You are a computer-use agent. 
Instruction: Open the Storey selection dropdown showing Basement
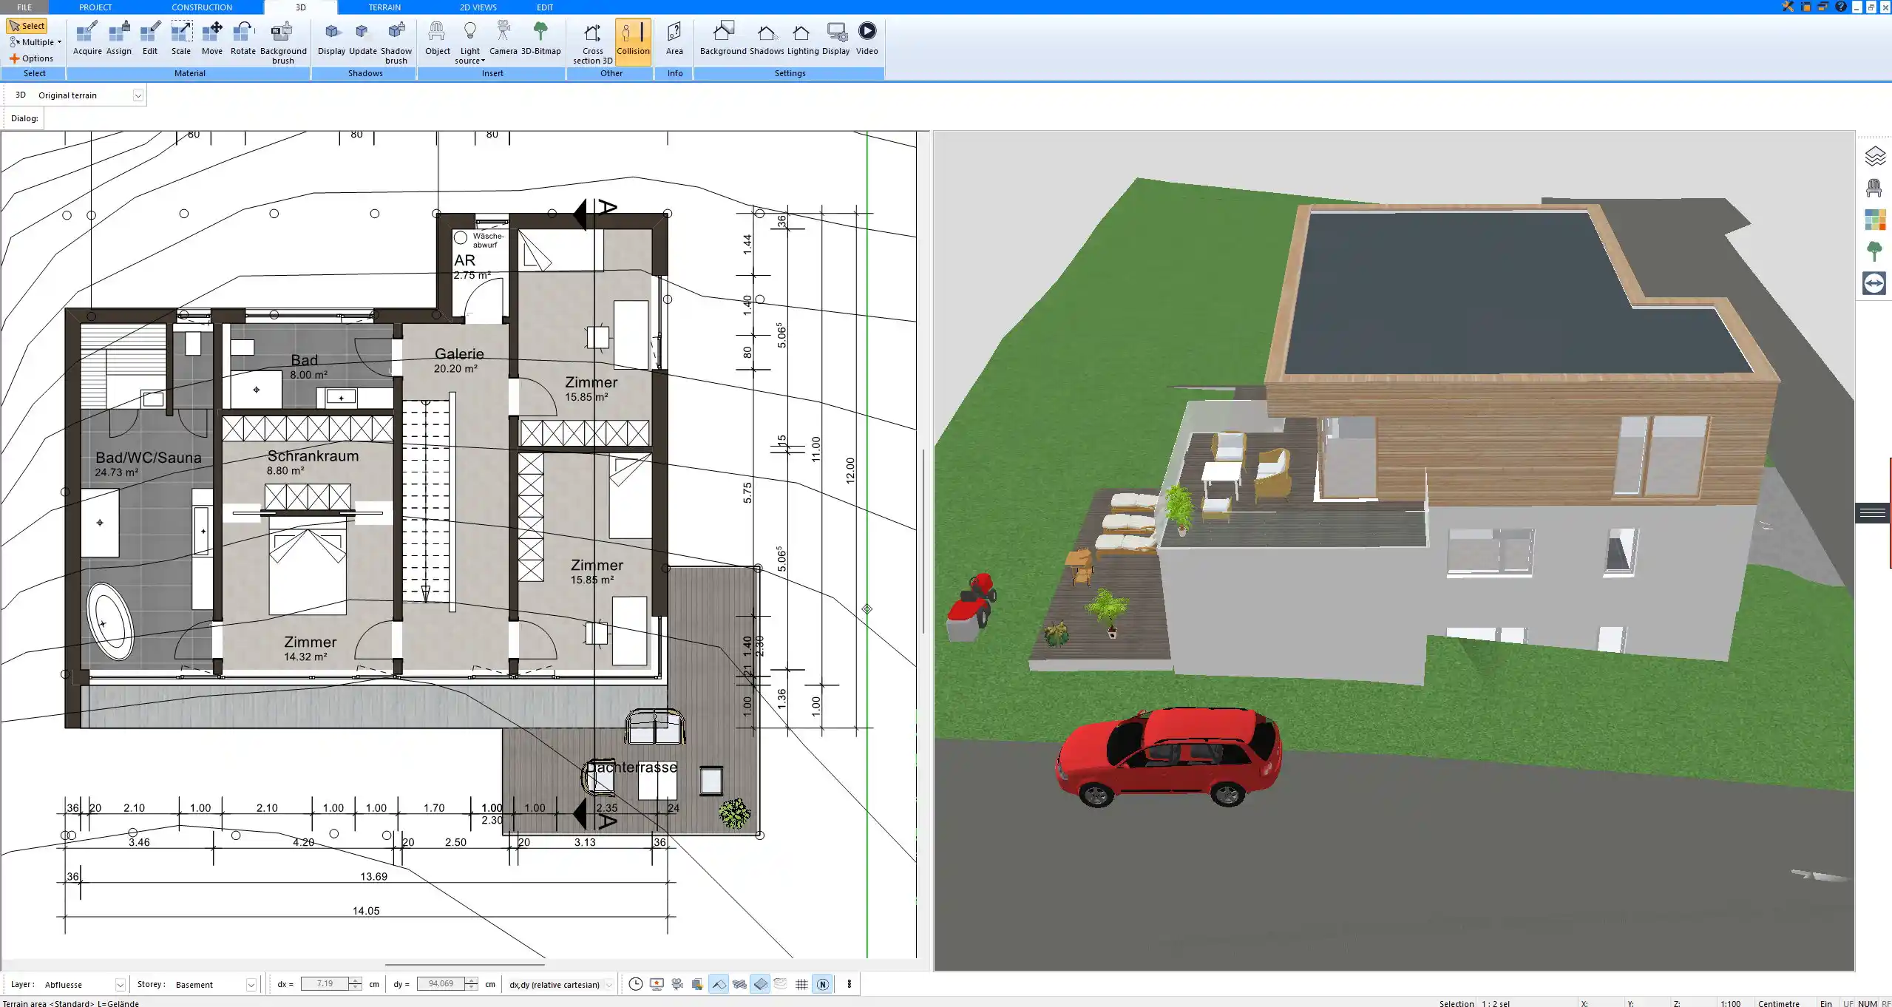[251, 984]
